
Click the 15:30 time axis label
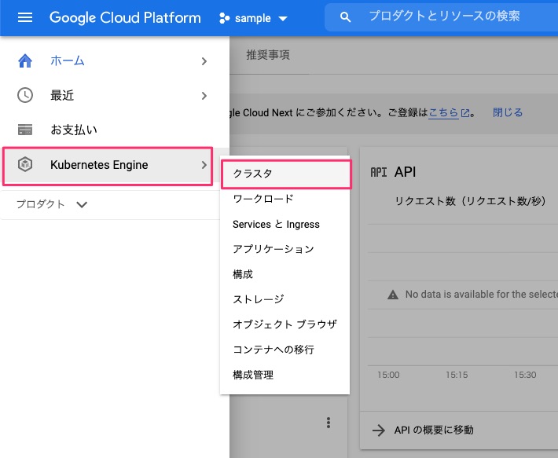click(x=525, y=375)
